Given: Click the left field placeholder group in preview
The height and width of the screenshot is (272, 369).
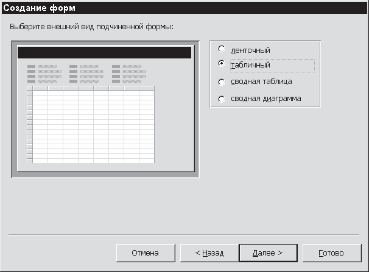Looking at the screenshot, I should (x=41, y=73).
